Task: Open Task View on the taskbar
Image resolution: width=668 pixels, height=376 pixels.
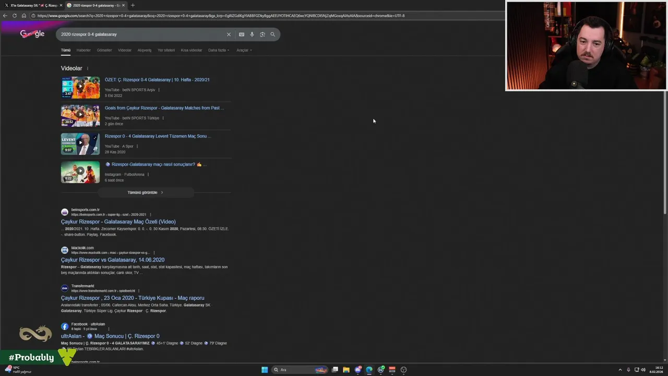Action: [x=335, y=370]
